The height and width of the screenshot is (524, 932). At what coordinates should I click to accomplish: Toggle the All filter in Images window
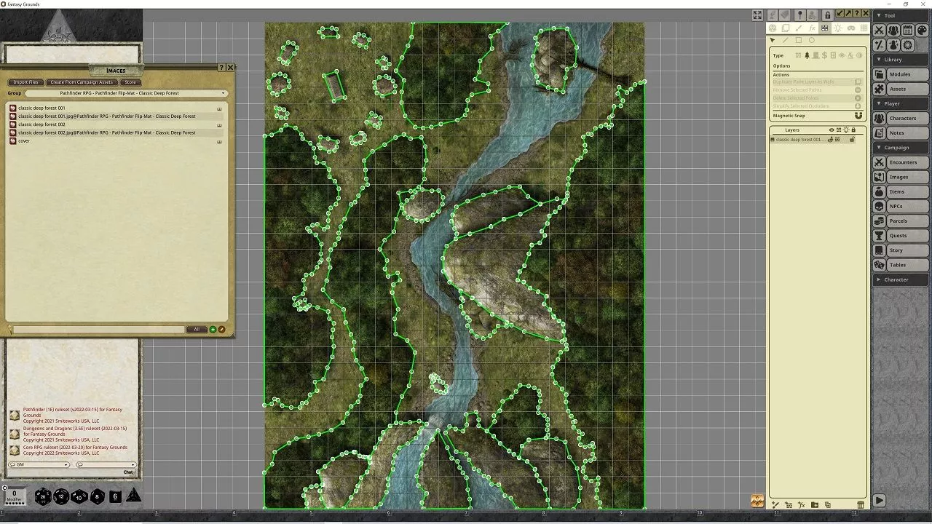(x=196, y=330)
